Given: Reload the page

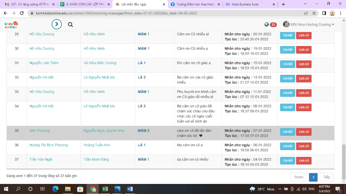Looking at the screenshot, I should tap(21, 13).
